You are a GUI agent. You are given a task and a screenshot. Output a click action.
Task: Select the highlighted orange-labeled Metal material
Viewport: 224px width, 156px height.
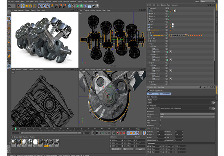coord(46,142)
